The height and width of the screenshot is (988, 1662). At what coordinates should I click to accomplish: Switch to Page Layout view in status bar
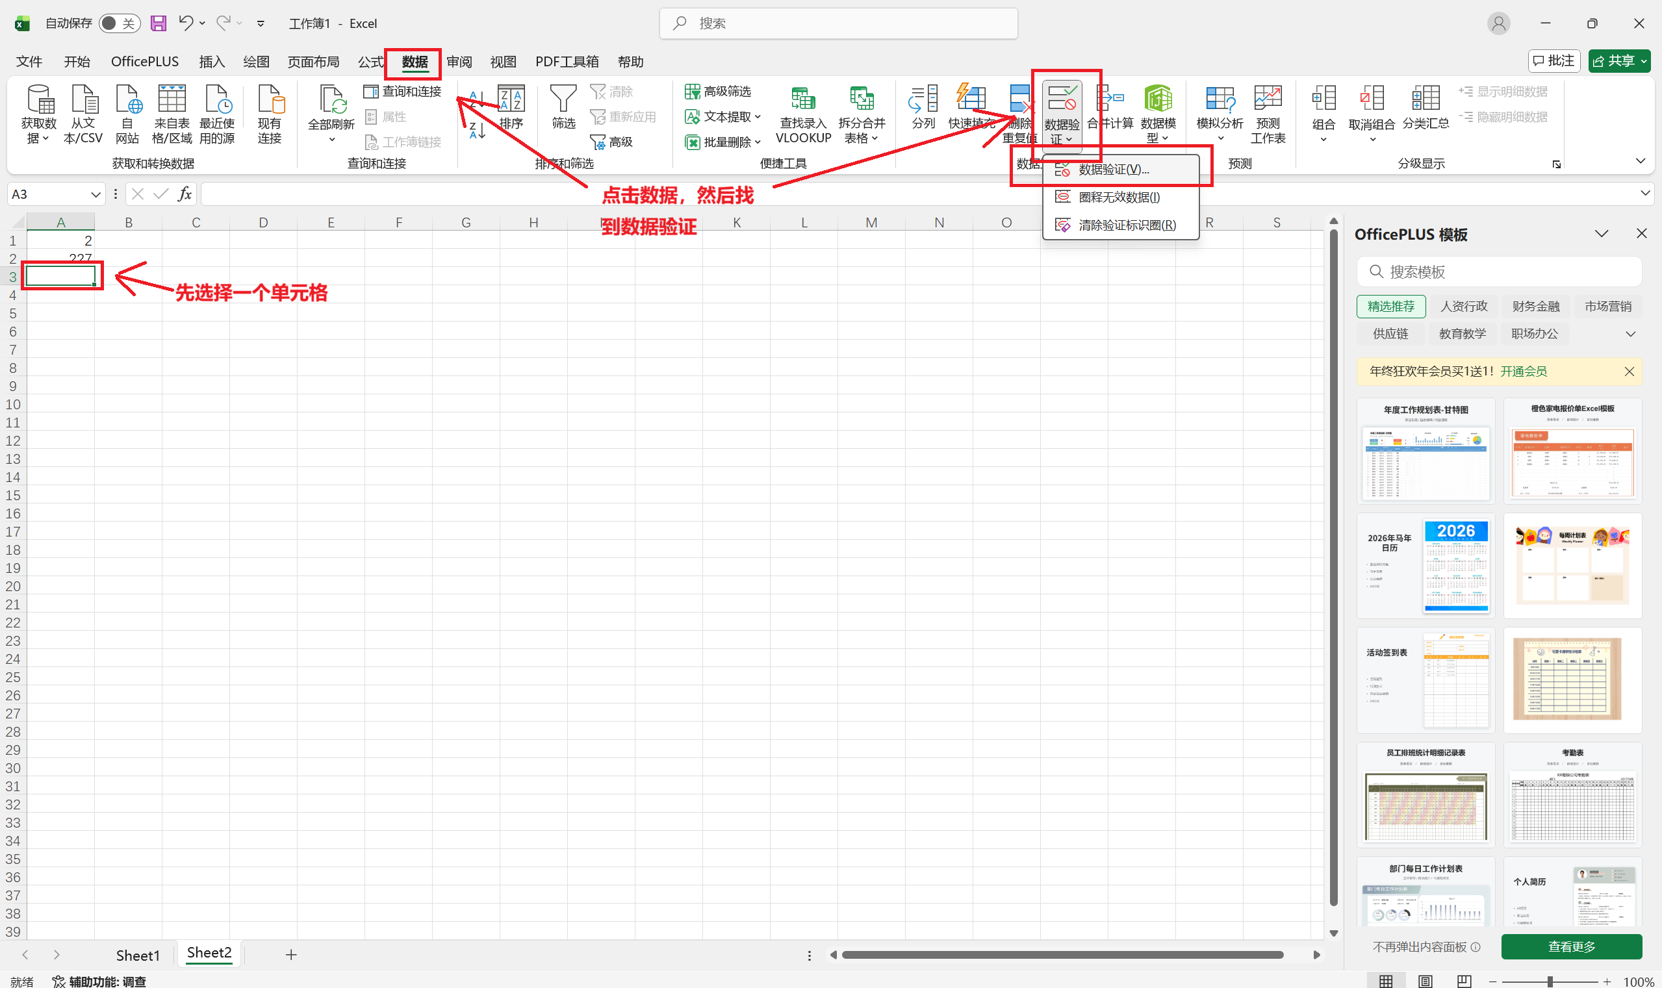1425,981
